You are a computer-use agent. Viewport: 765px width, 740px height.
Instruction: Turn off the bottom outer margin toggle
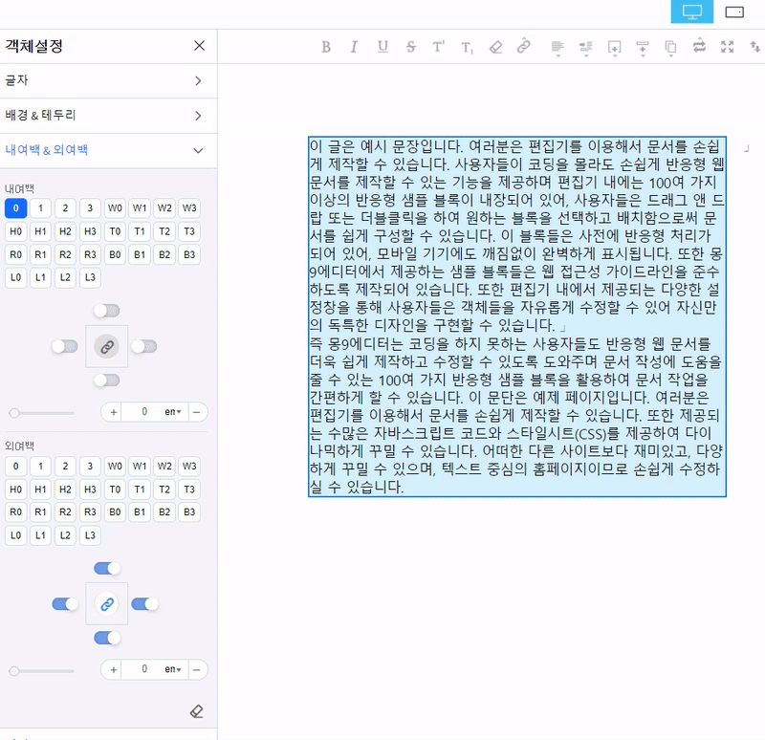pos(107,638)
